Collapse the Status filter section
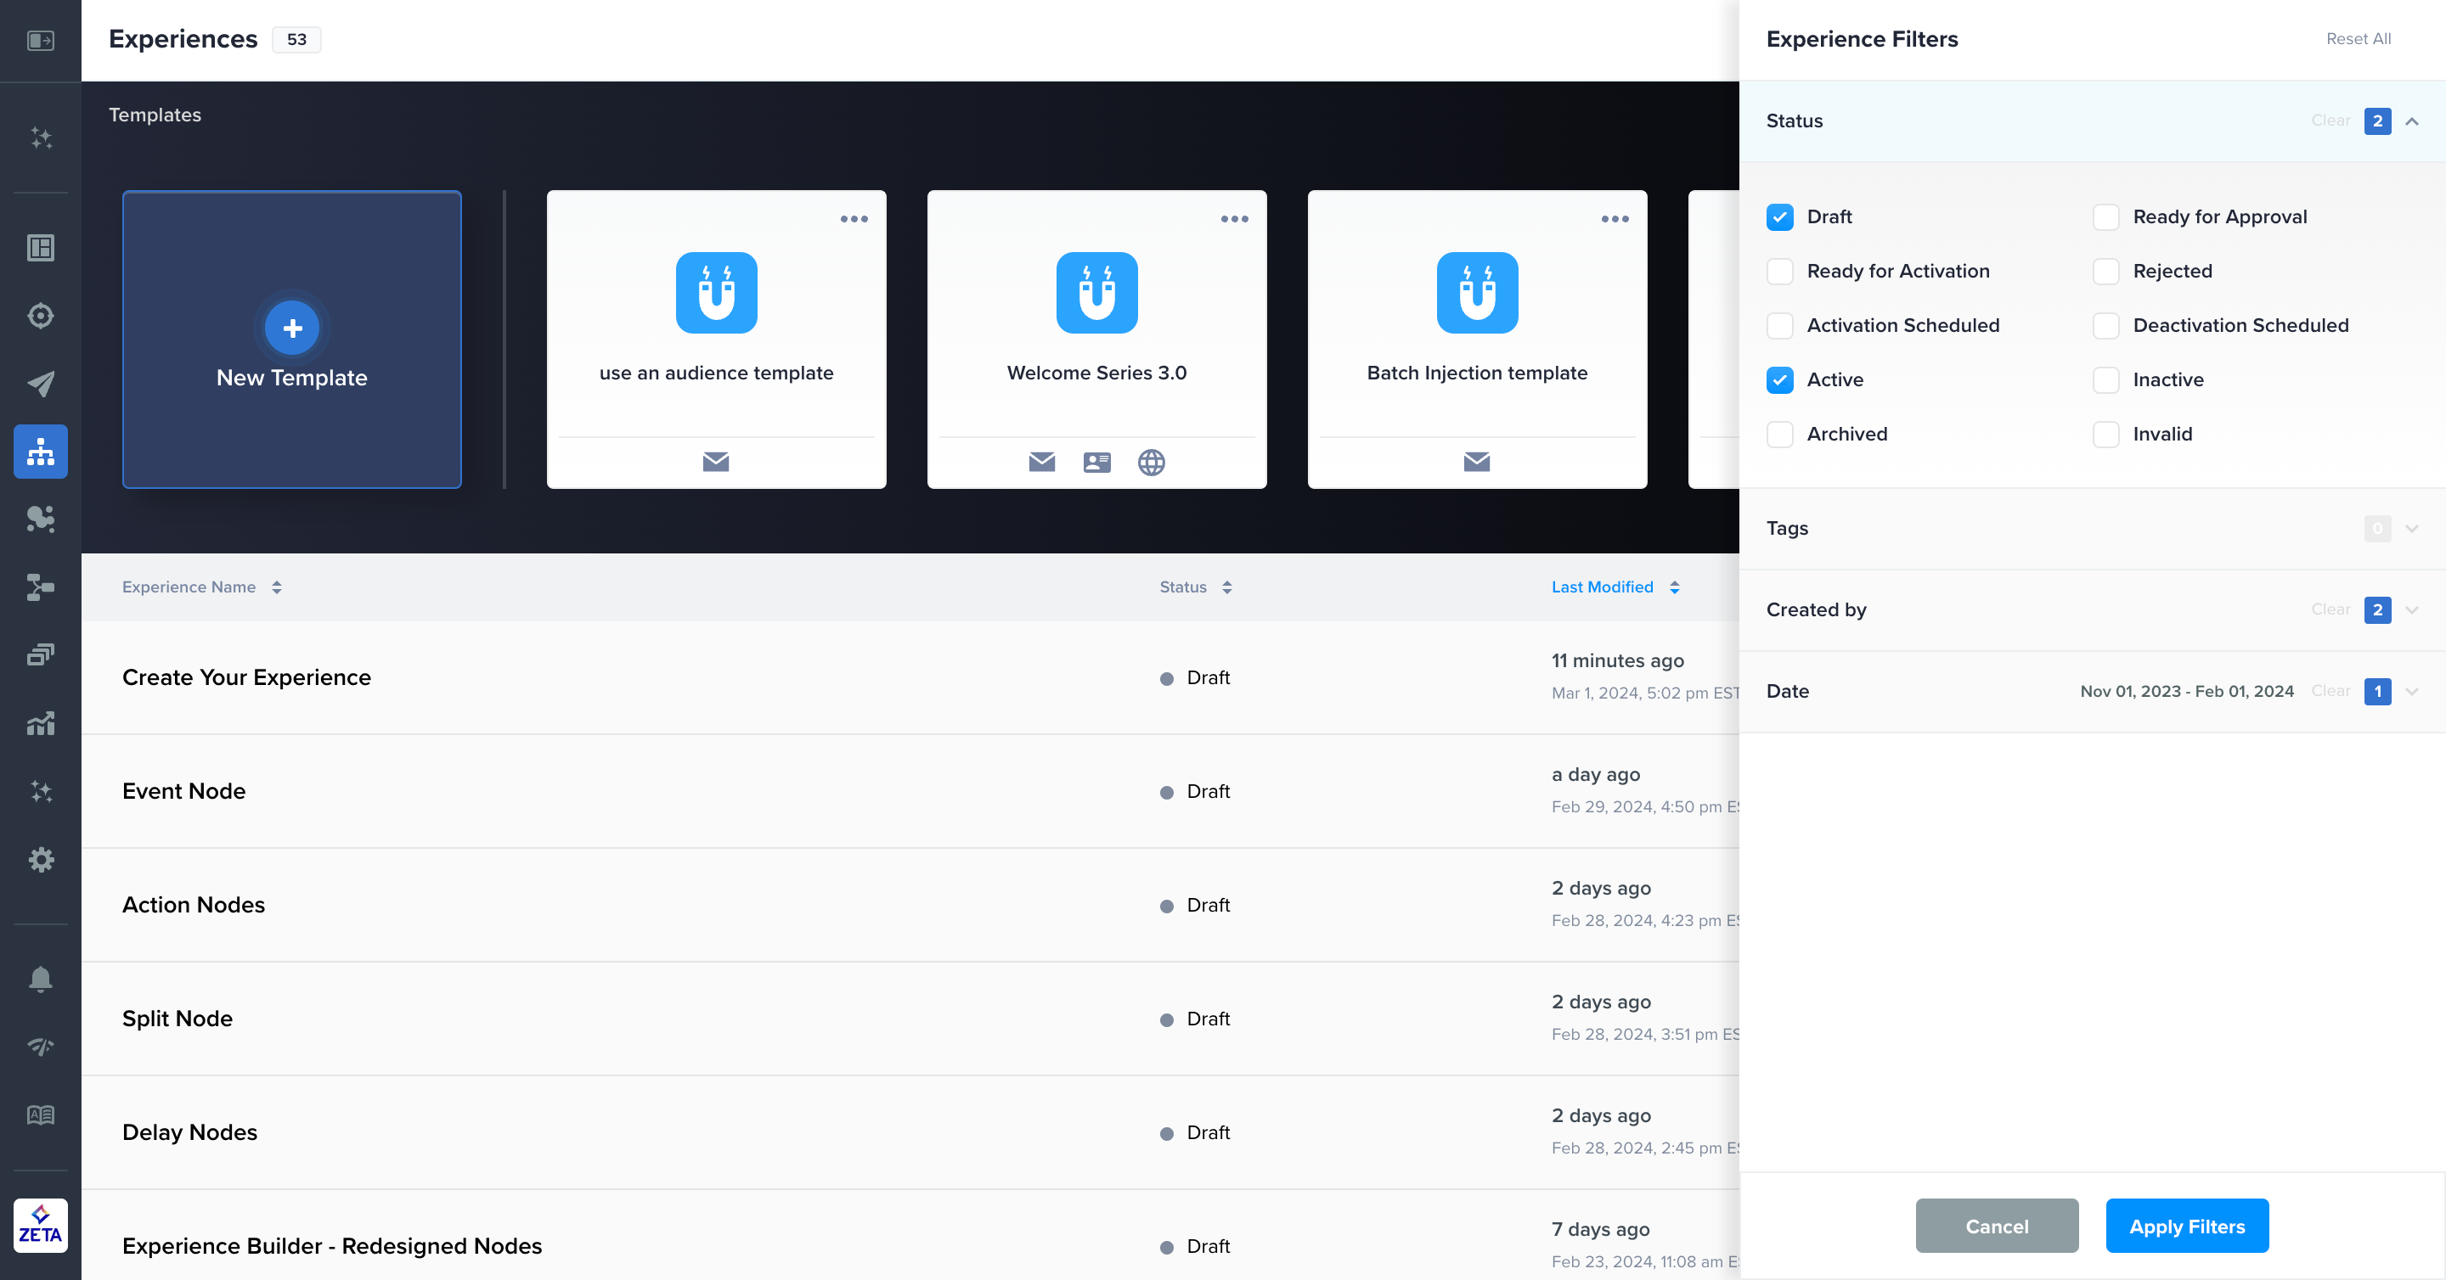Screen dimensions: 2446x1280 (2411, 121)
